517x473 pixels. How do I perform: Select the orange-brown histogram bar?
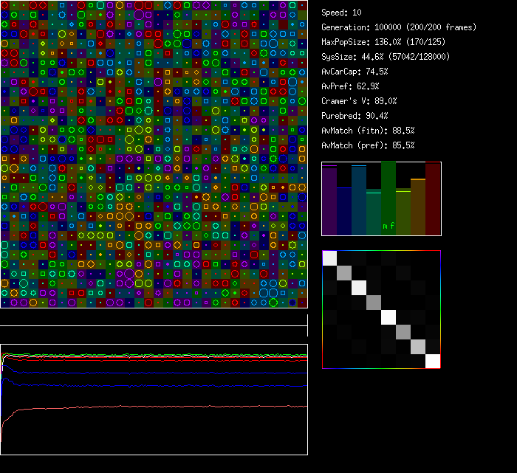pos(418,206)
